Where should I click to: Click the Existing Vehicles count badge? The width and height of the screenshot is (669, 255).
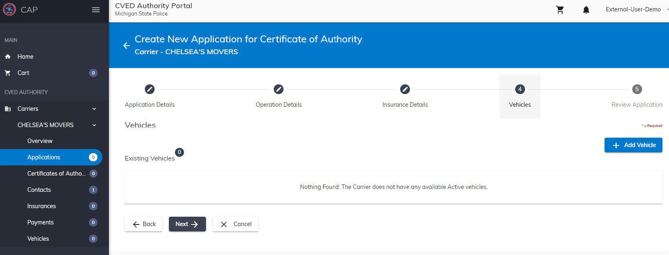click(179, 152)
